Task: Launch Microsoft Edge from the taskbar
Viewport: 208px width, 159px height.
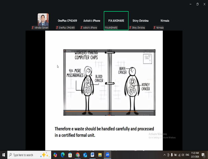Action: pyautogui.click(x=62, y=155)
